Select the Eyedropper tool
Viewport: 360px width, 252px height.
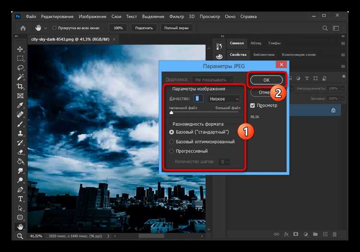coord(20,105)
